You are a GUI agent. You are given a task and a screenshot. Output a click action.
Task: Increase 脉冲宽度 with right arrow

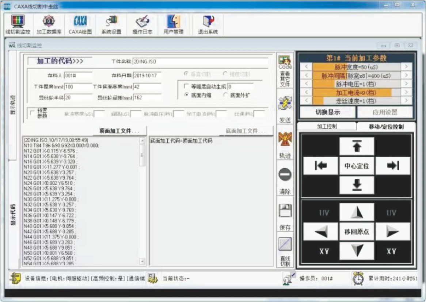(x=406, y=67)
